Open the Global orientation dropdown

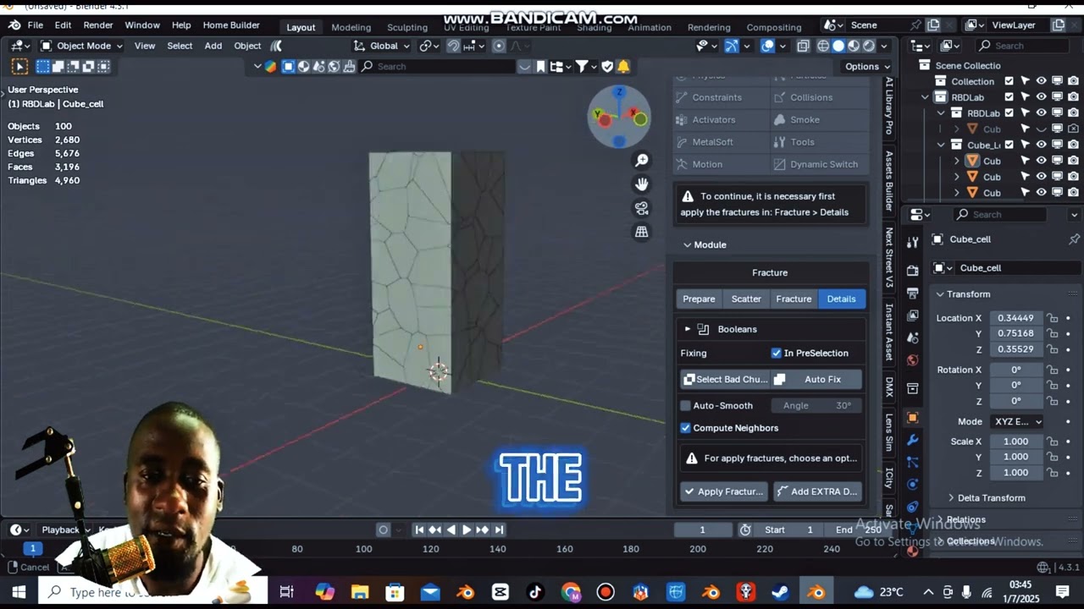pos(382,46)
